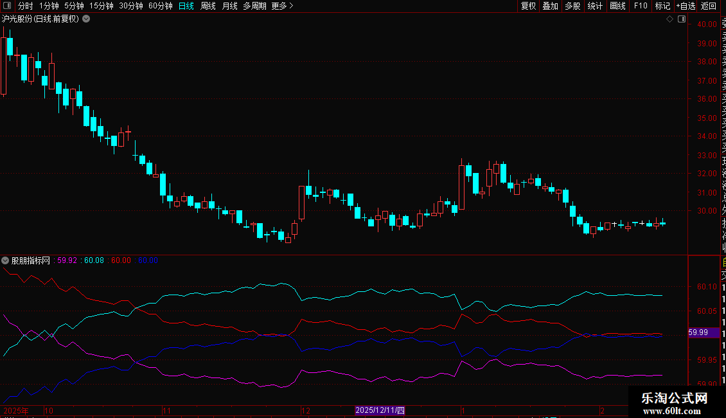Click the 40.00 price axis label
Screen dimensions: 726x418
coord(707,24)
